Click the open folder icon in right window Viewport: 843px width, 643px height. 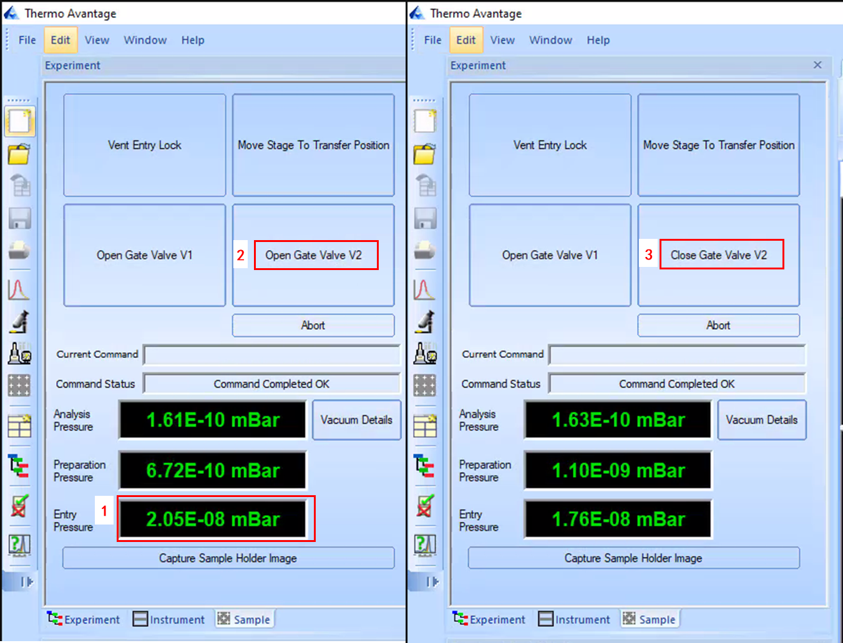click(x=425, y=153)
